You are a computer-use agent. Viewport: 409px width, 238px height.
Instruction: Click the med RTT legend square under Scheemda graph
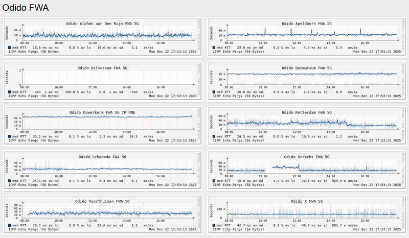pos(10,181)
